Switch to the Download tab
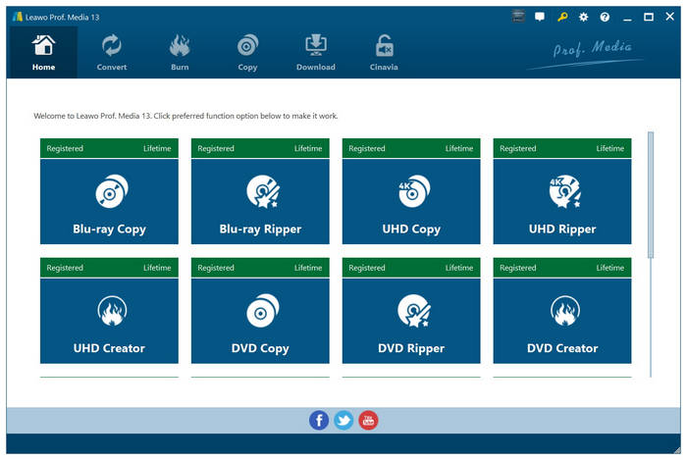Image resolution: width=687 pixels, height=460 pixels. click(316, 53)
